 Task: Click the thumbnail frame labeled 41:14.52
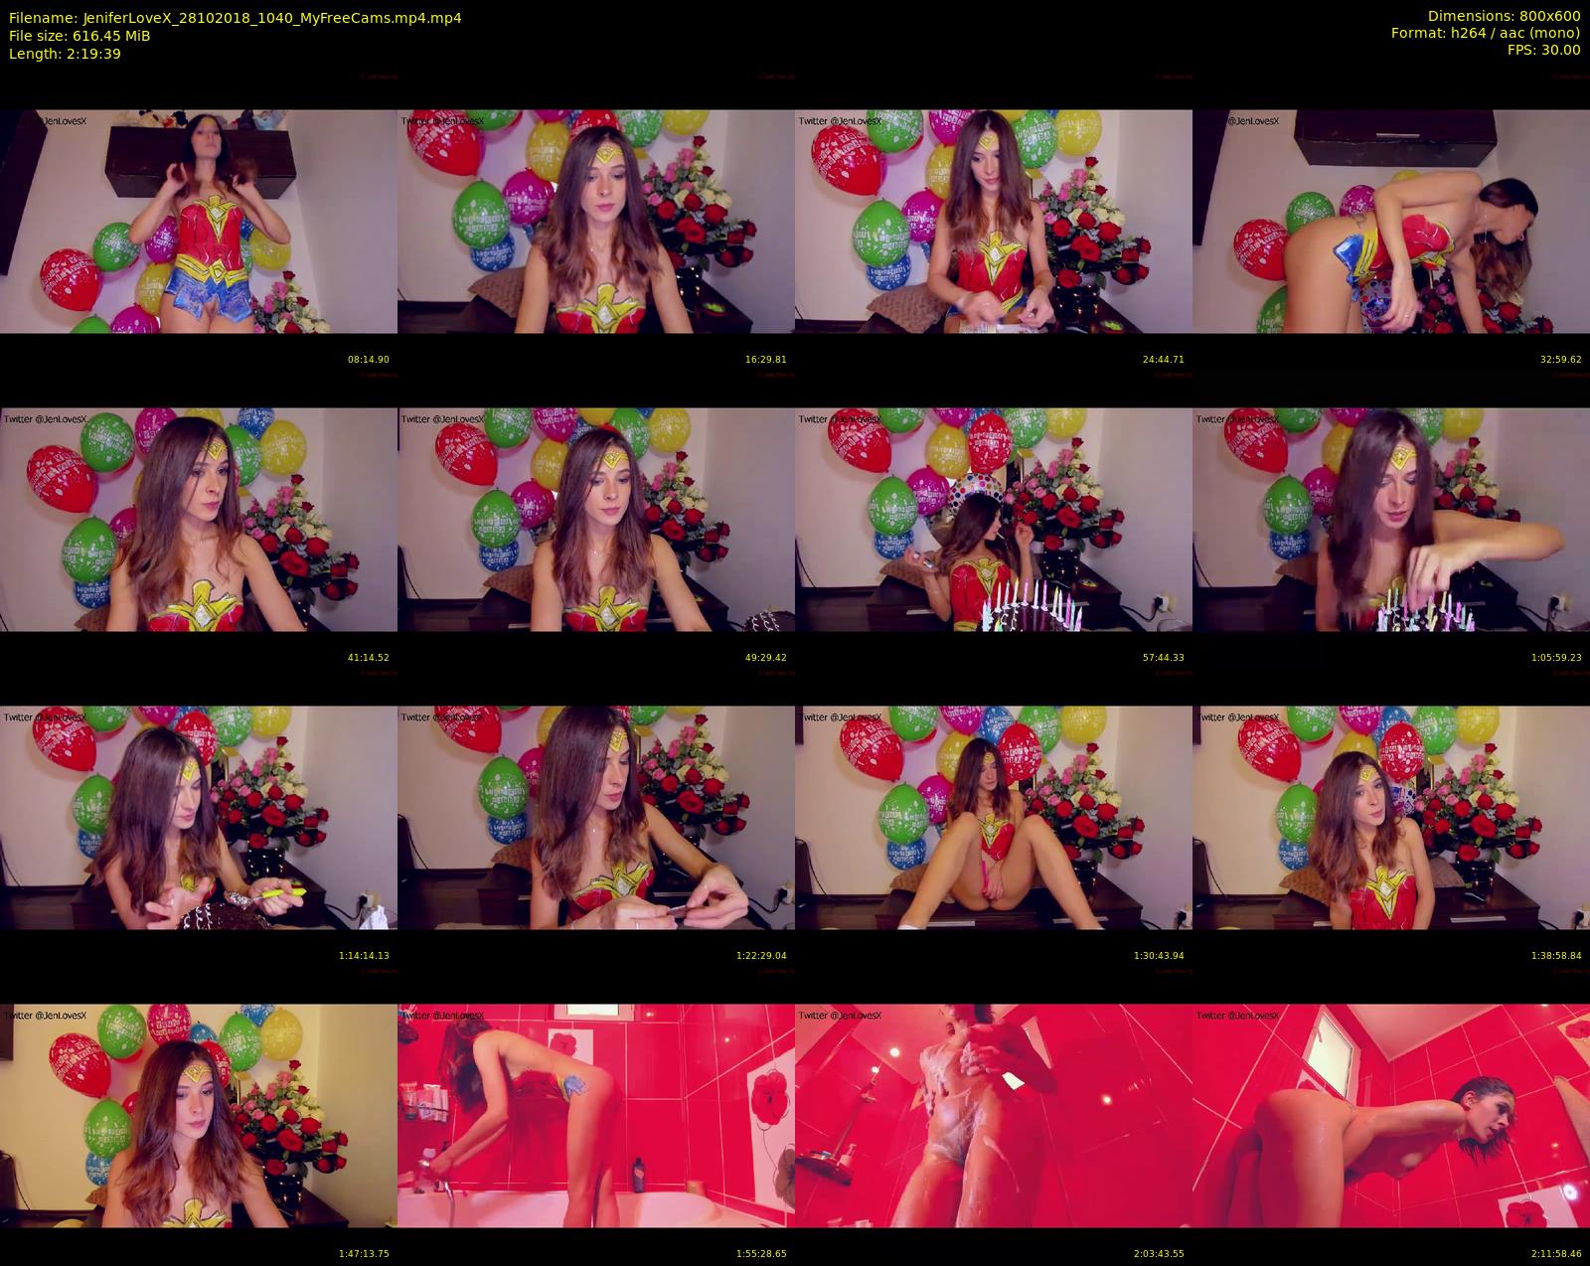point(199,520)
